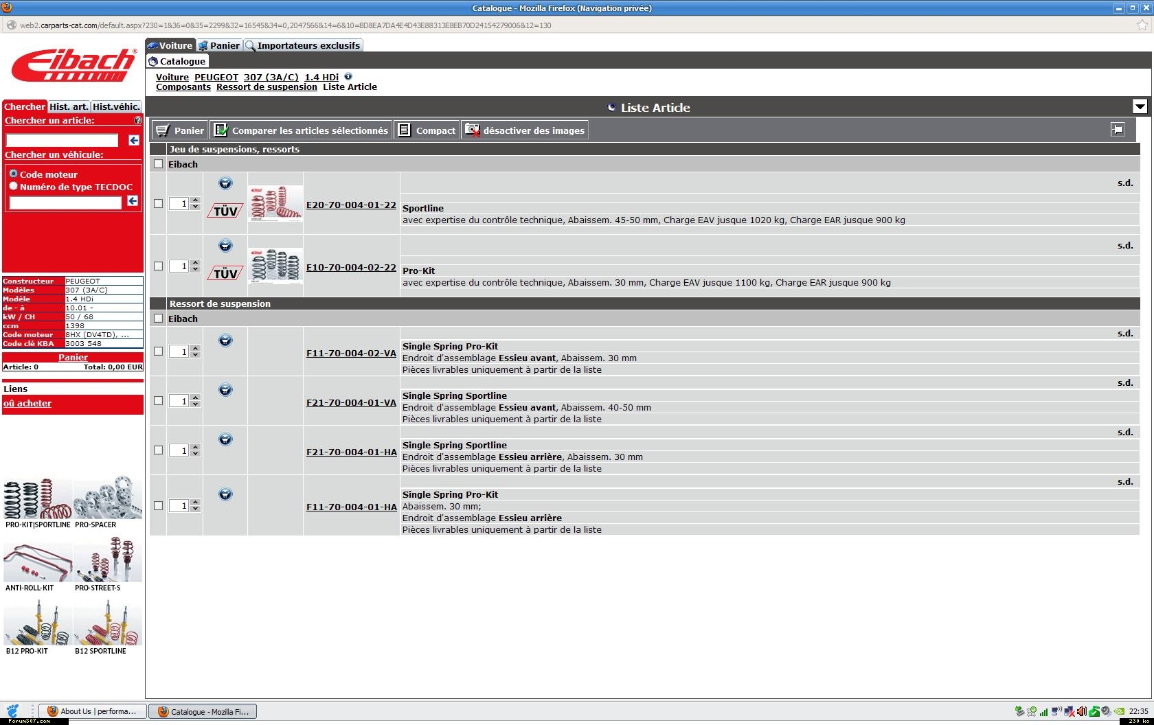Click volume icon in system tray
The width and height of the screenshot is (1154, 725).
coord(1081,711)
